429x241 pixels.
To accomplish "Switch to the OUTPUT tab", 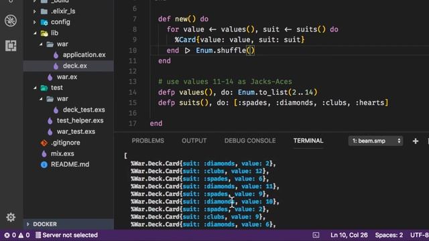I will tap(194, 141).
